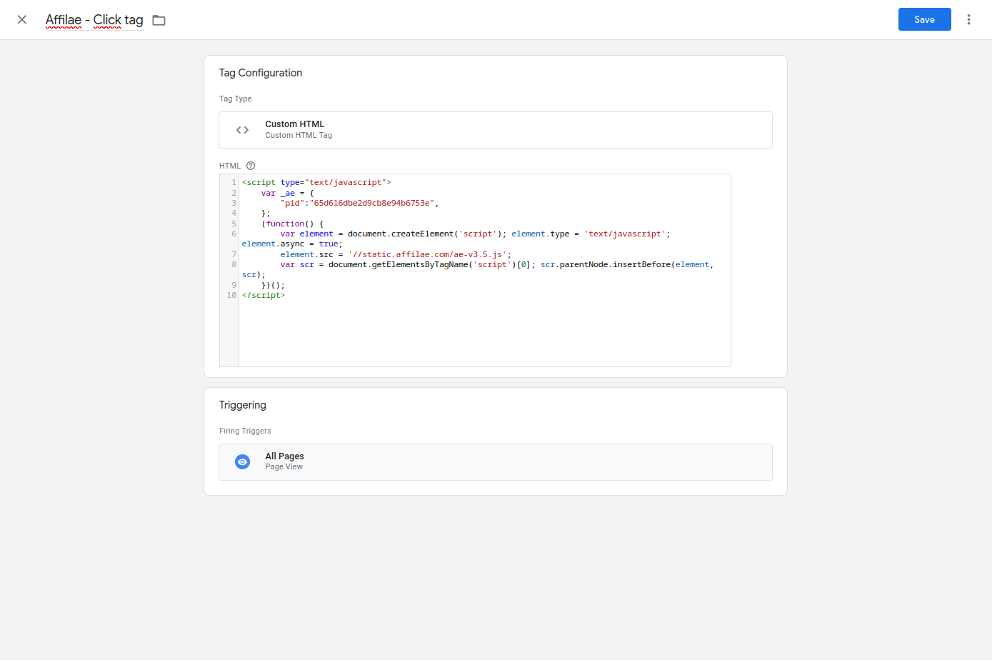Click the Tag Type label

click(236, 99)
